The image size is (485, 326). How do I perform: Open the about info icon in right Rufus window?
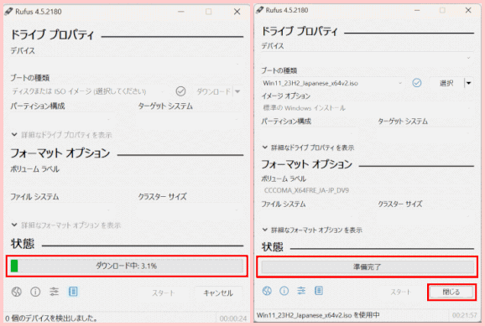[x=284, y=291]
